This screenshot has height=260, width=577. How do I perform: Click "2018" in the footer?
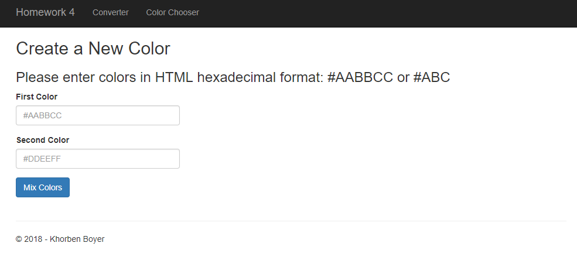[x=32, y=239]
